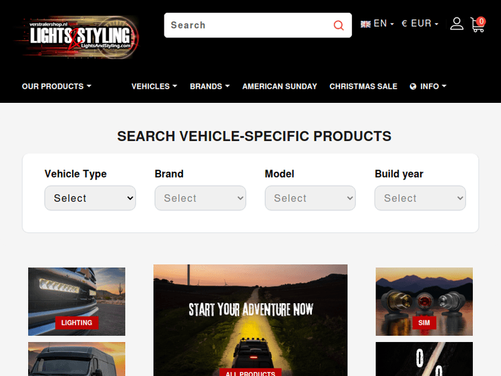This screenshot has height=376, width=501.
Task: Open the Brands navigation menu
Action: [210, 87]
